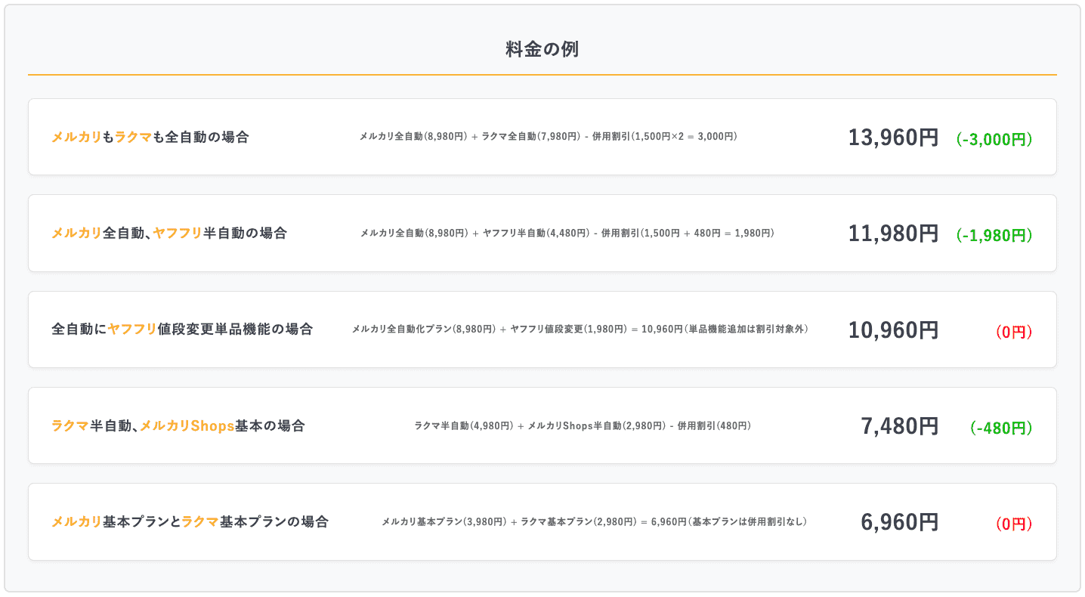Click the formula with 併用割引(1,500円 + 480円 = 1,980円)
The image size is (1085, 597).
pos(567,233)
